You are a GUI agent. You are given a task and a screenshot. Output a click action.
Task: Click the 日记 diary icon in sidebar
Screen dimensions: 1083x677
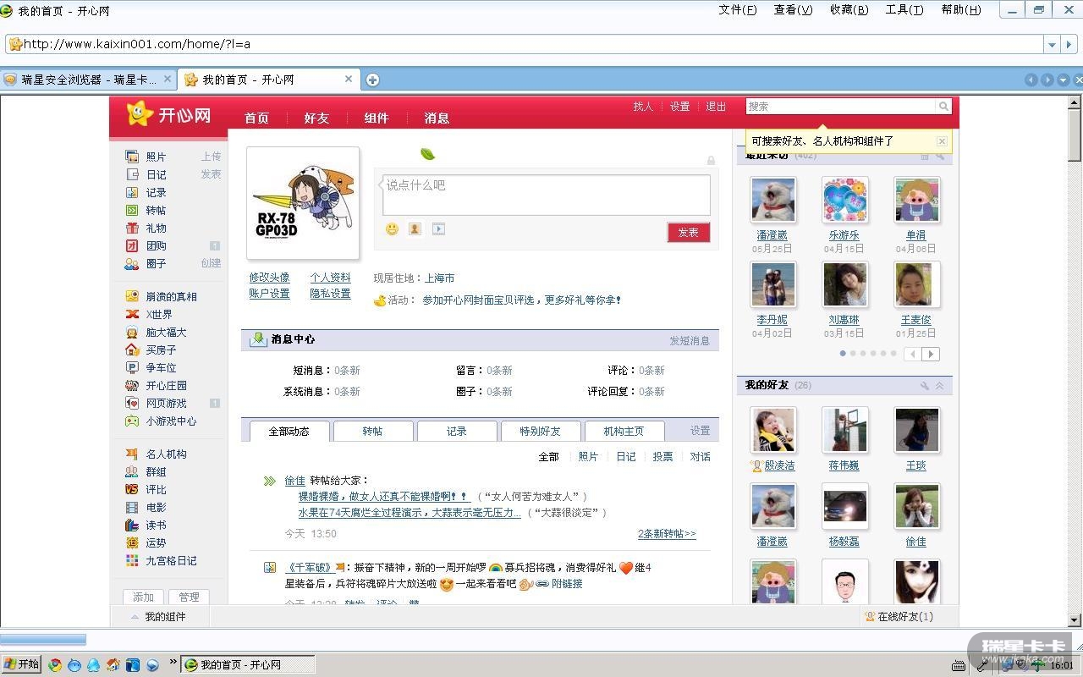click(132, 174)
